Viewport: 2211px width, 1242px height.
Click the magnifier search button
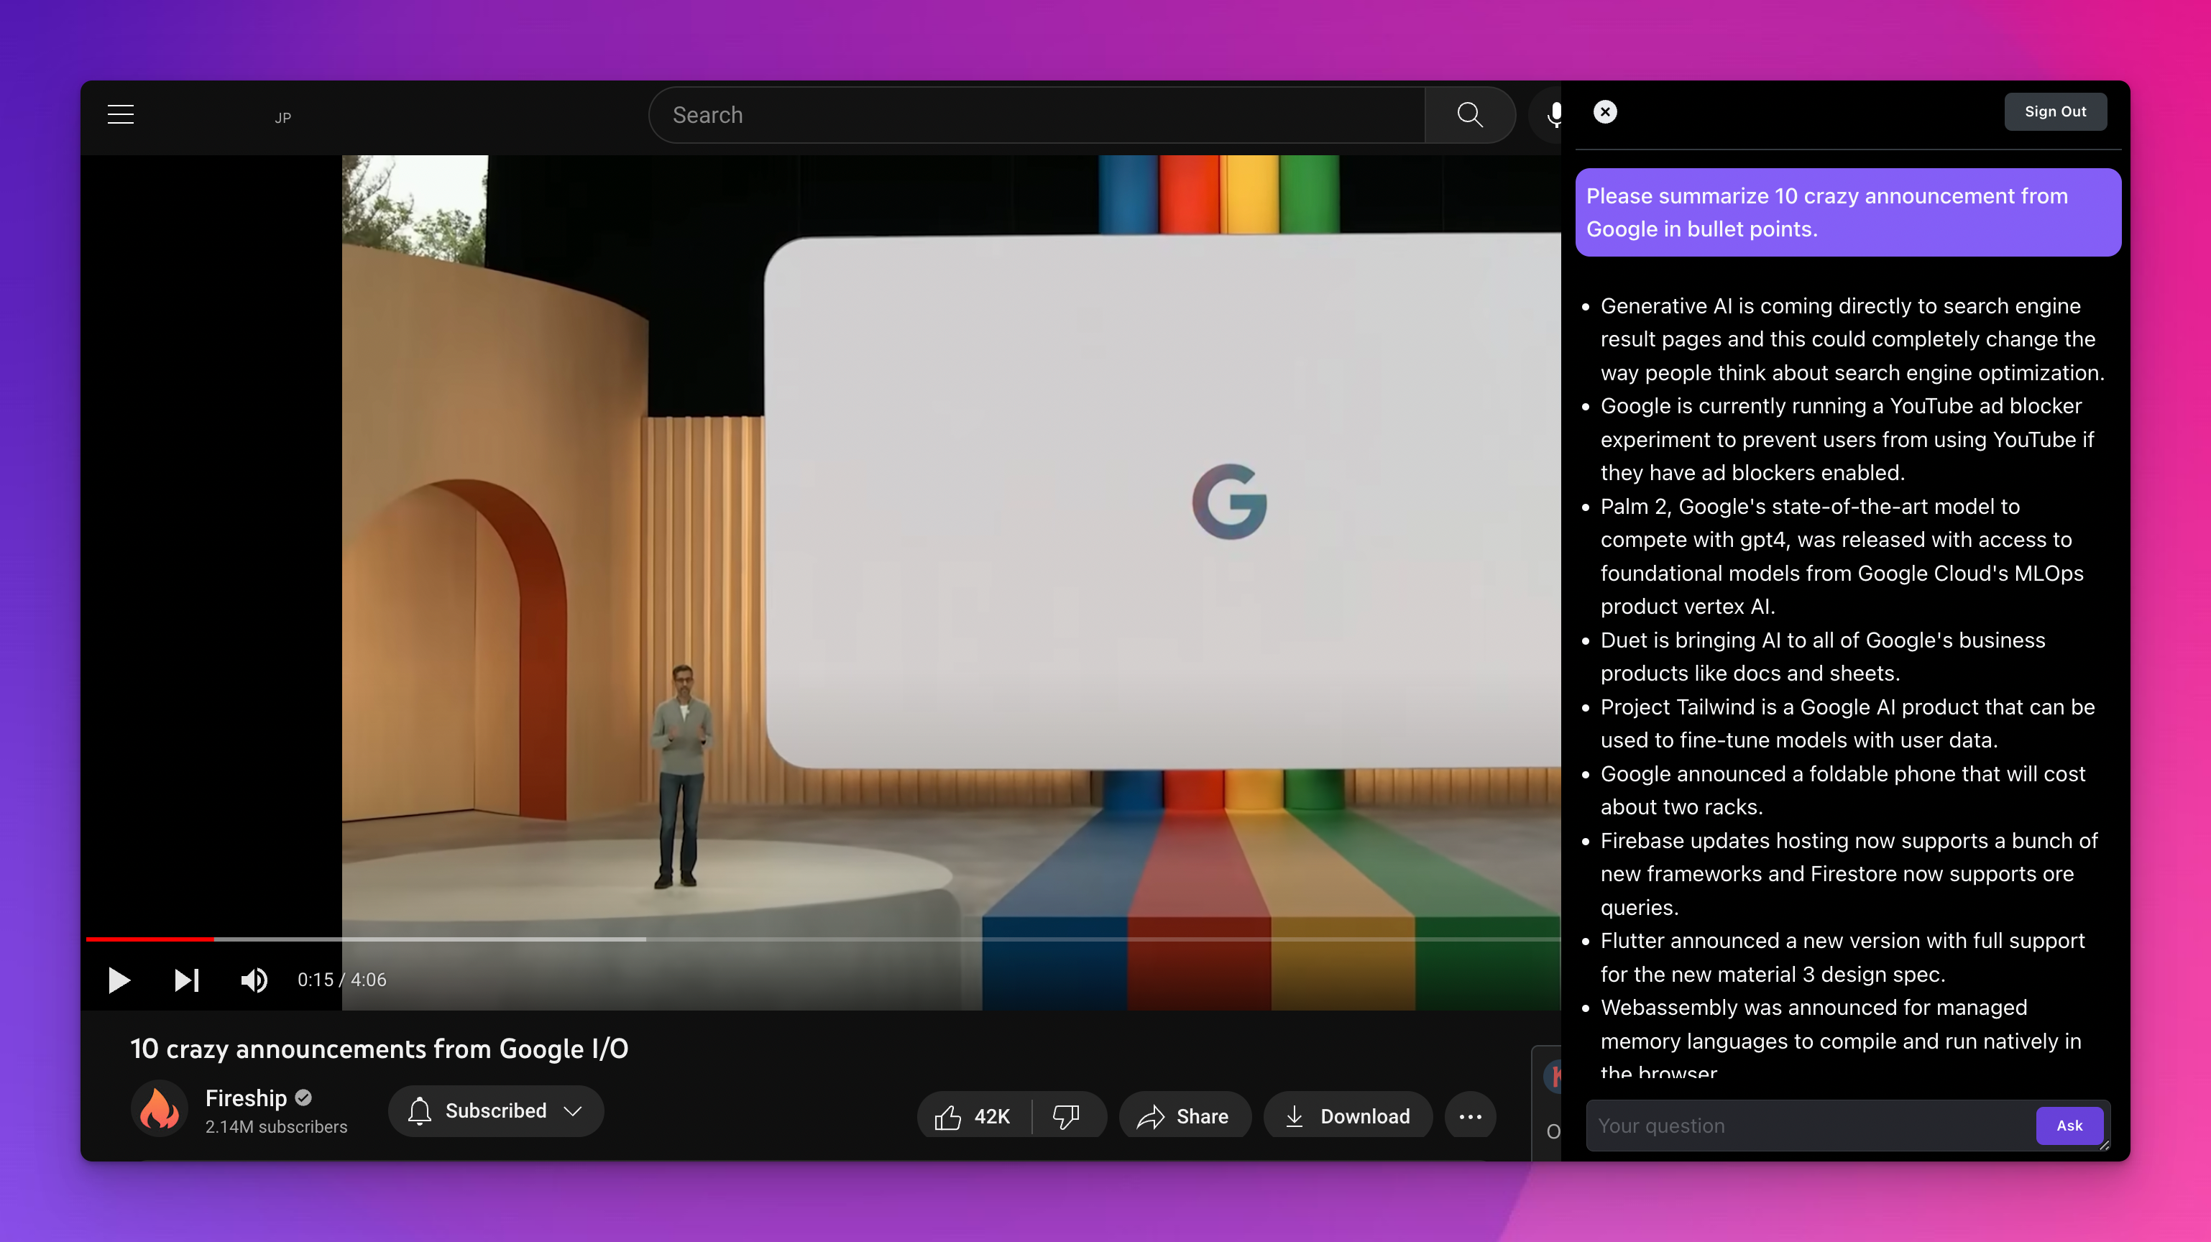coord(1469,115)
